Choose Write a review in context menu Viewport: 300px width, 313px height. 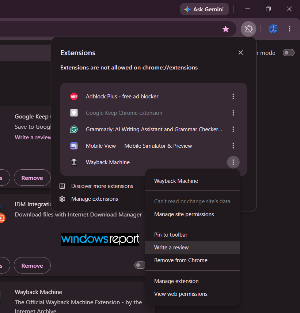coord(193,247)
